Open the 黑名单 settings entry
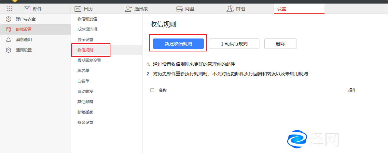Image resolution: width=388 pixels, height=153 pixels. point(83,71)
